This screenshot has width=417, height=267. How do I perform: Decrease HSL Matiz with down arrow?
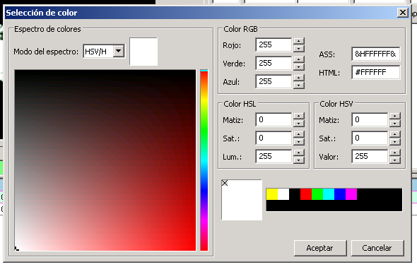point(299,124)
